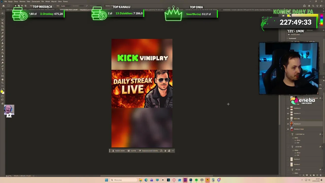
Task: Click the Windows taskbar Wyszukaj search field
Action: click(x=123, y=180)
